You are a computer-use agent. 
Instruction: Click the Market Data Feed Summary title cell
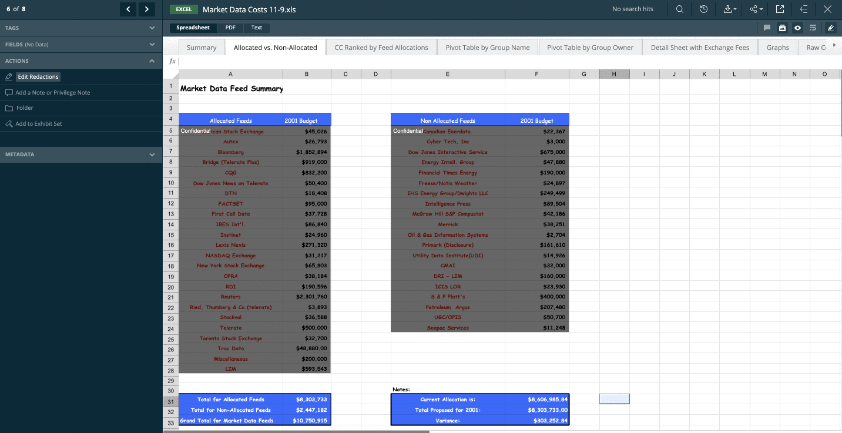pos(231,89)
